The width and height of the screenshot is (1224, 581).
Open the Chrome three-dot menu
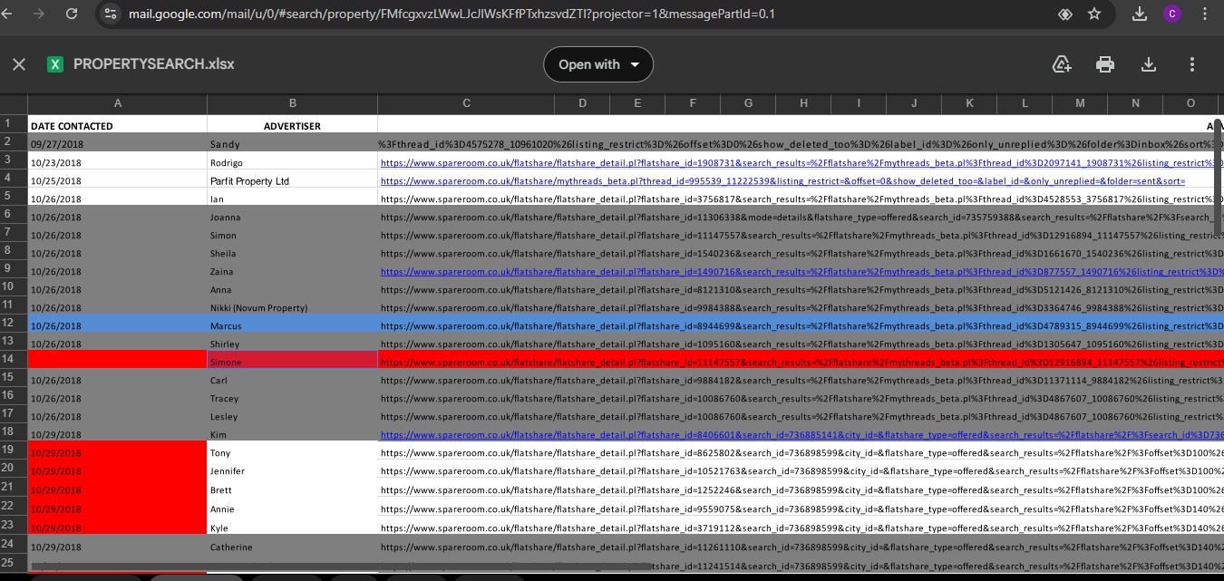click(x=1205, y=15)
